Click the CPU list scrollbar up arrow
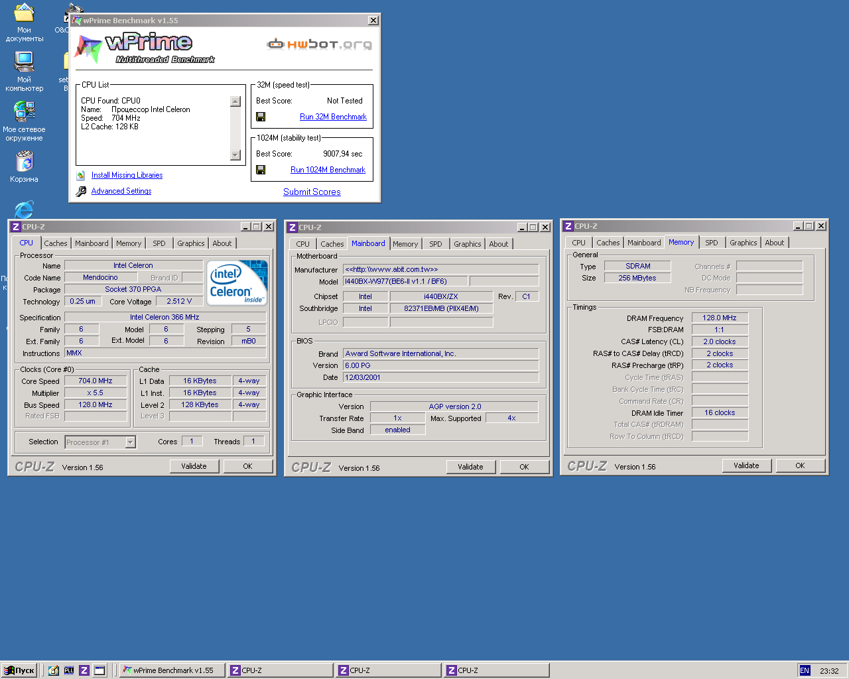This screenshot has width=849, height=679. [x=235, y=101]
